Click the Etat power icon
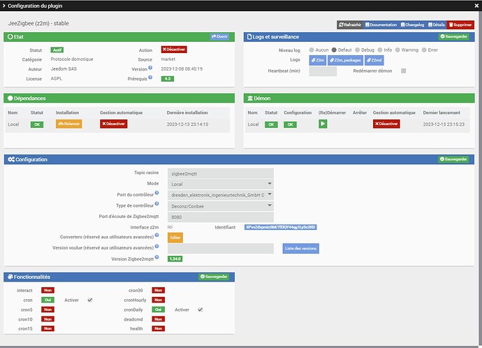The width and height of the screenshot is (482, 348). click(x=10, y=36)
